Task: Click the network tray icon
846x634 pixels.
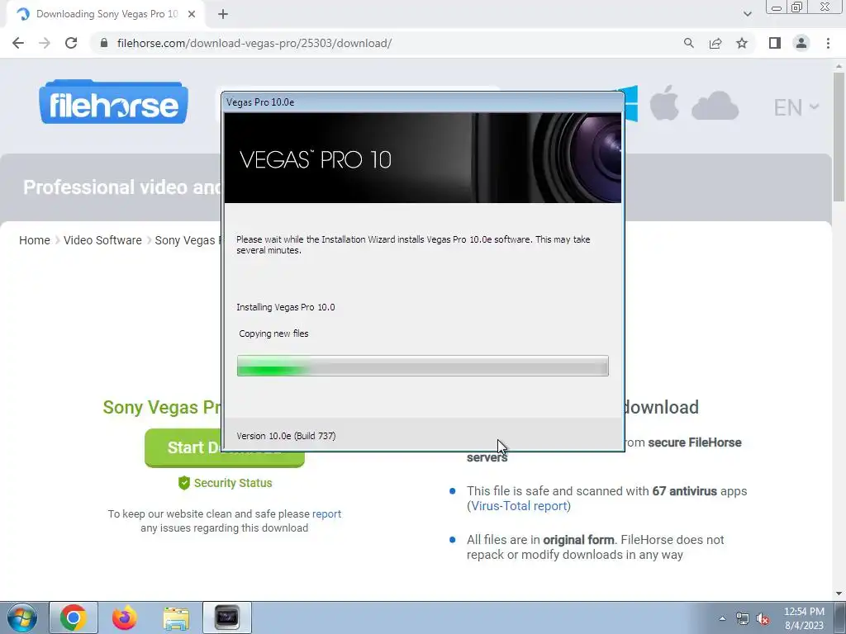Action: [743, 618]
